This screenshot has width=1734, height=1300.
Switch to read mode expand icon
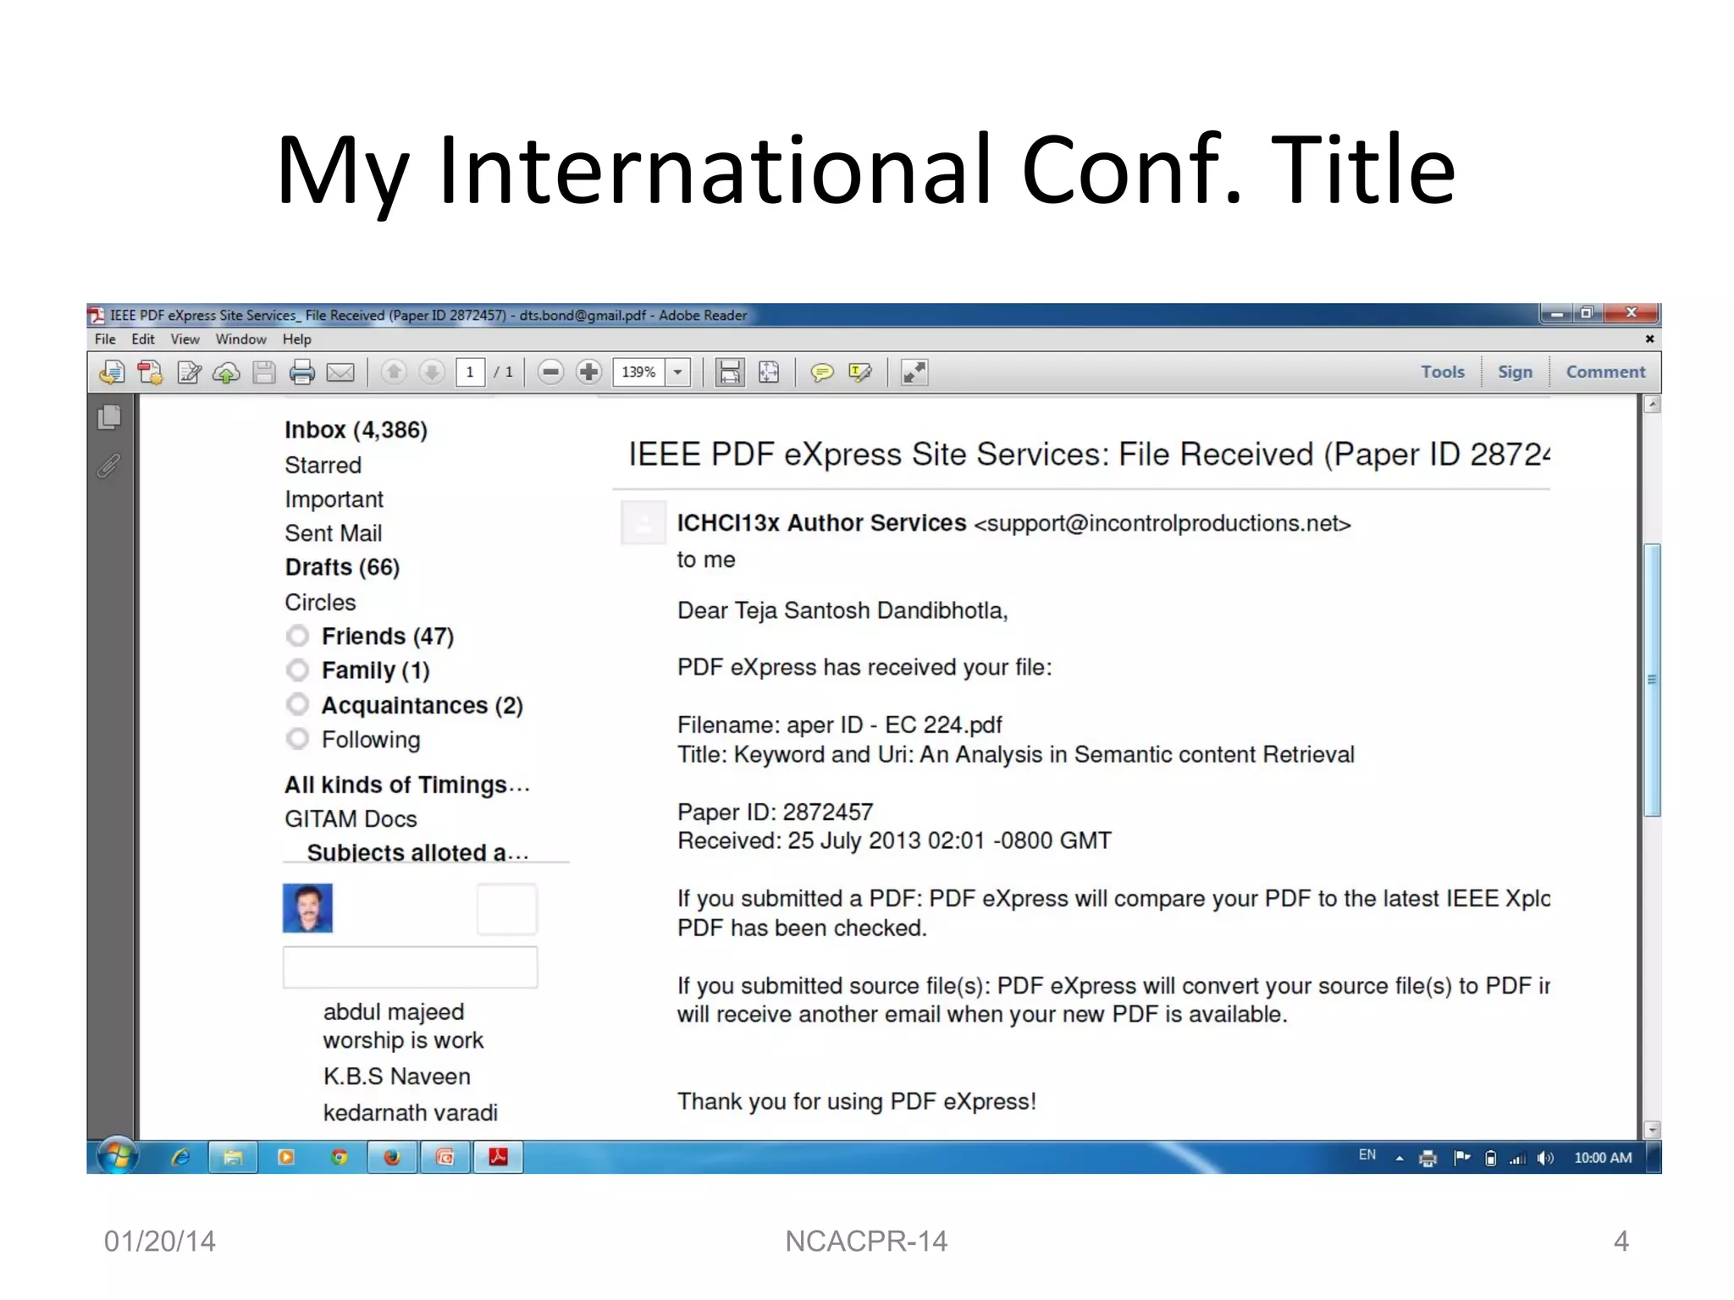point(914,372)
